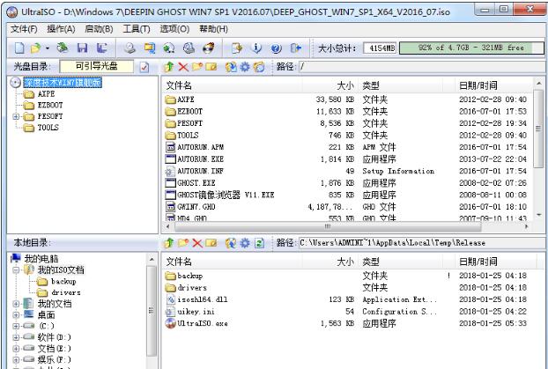Select 深度技术WIN7旗舰版 root node

click(x=63, y=83)
